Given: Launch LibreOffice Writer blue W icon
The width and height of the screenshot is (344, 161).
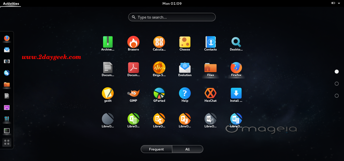Looking at the screenshot, I should pos(236,119).
